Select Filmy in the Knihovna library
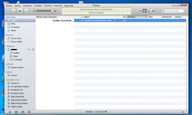Viewport: 192px width, 115px height. [20, 24]
